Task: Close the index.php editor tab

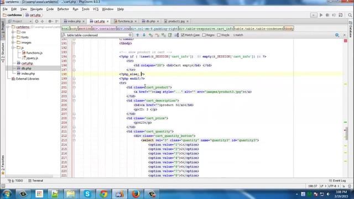Action: 84,22
